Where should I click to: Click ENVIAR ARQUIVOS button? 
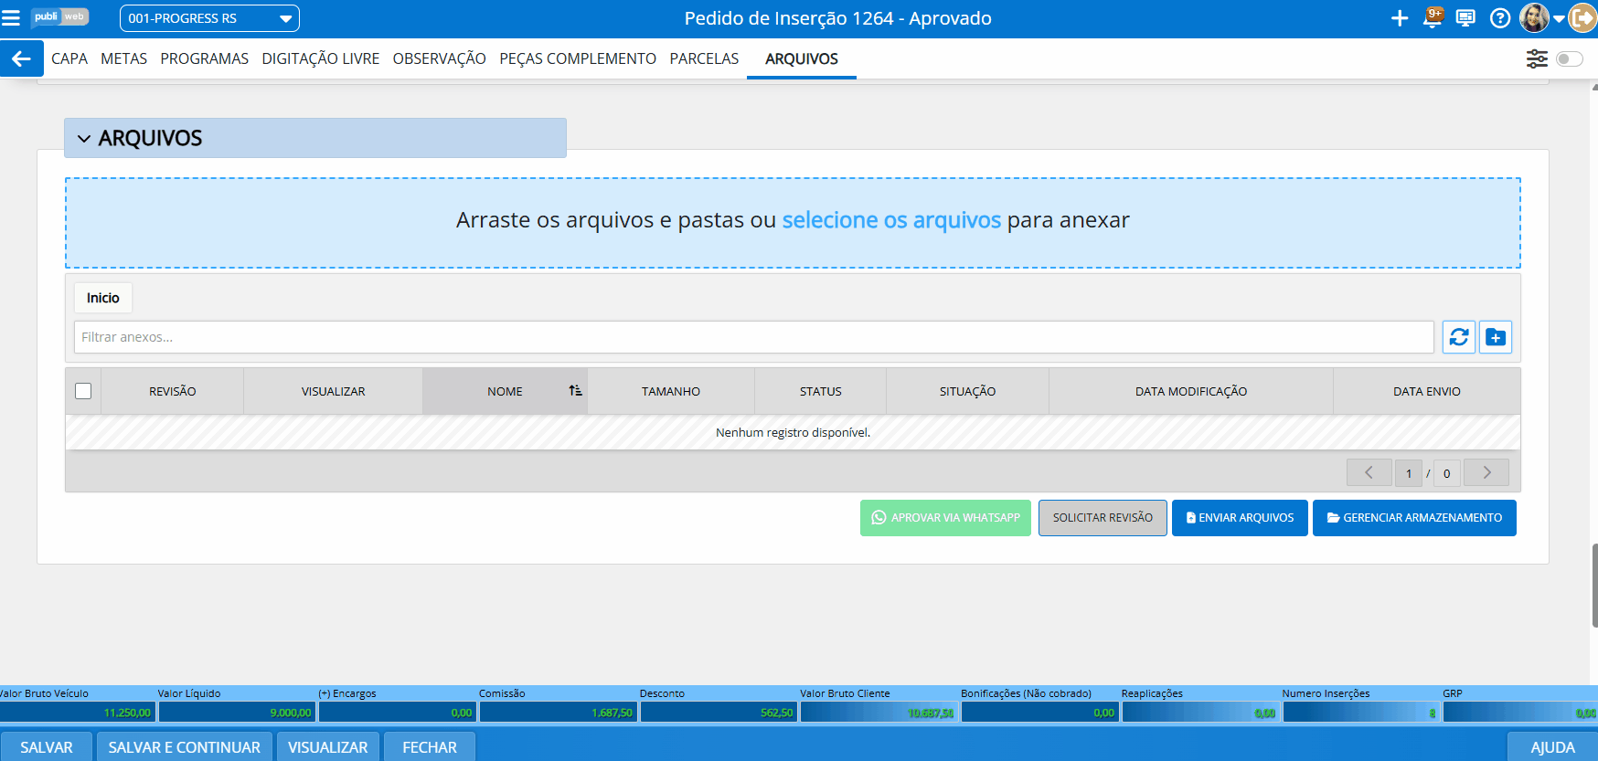tap(1240, 518)
